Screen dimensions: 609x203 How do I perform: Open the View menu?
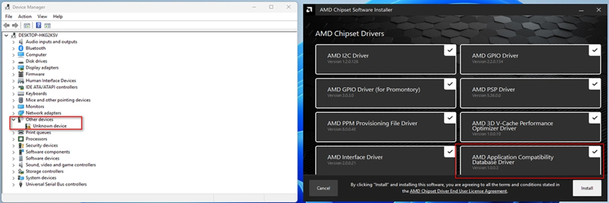pyautogui.click(x=42, y=16)
